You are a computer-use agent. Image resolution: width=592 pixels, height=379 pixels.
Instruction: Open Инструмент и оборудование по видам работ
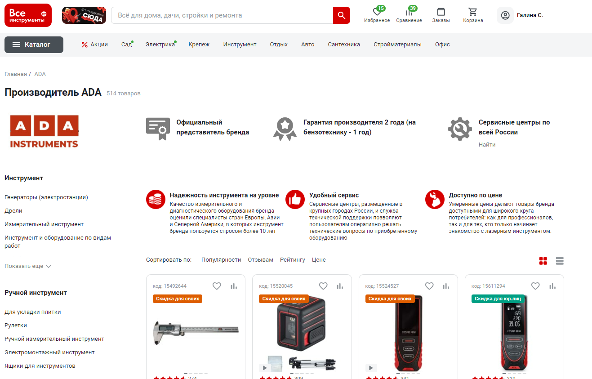[58, 242]
